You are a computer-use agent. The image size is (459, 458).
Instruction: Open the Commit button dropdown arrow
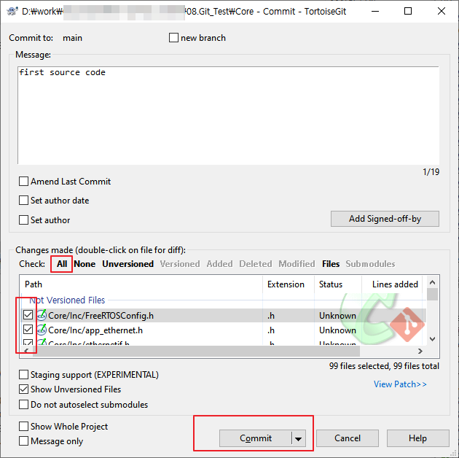(298, 438)
